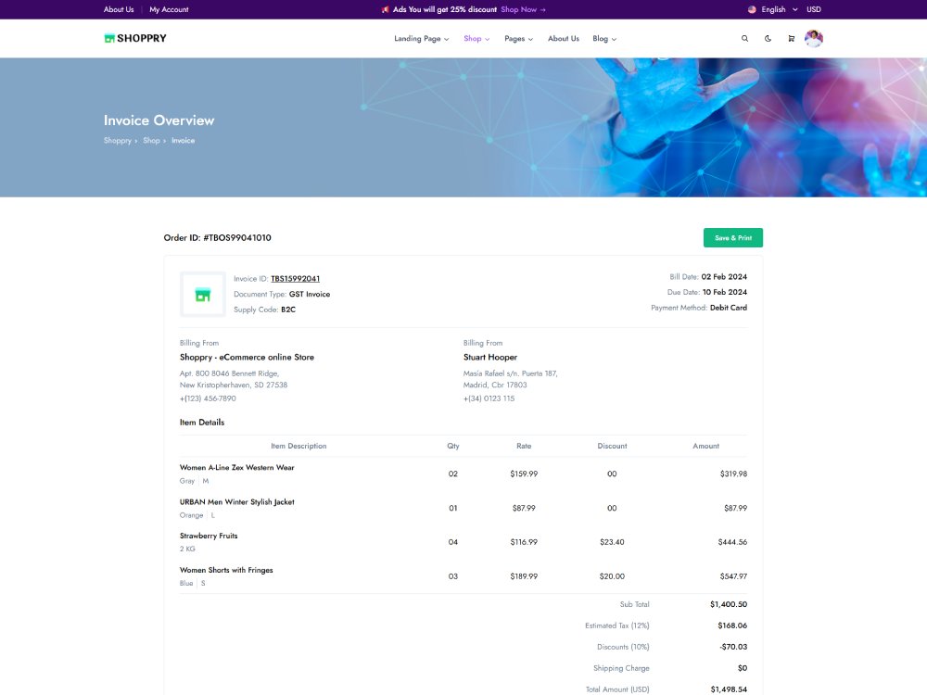Open invoice link TBS15992041
This screenshot has height=695, width=927.
[x=294, y=278]
